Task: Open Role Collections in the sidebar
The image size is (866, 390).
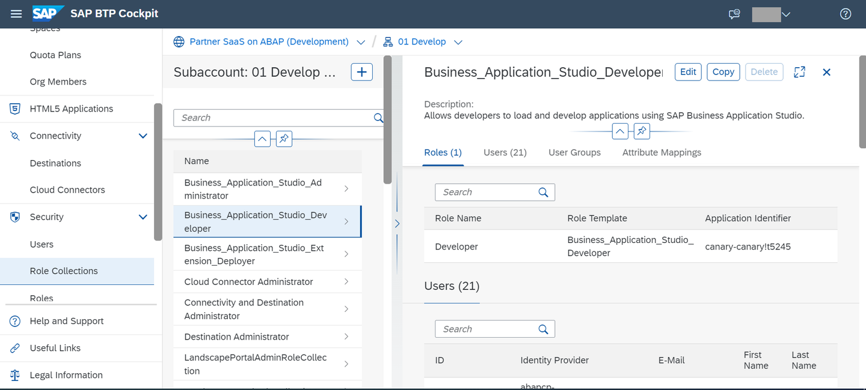Action: pyautogui.click(x=77, y=271)
